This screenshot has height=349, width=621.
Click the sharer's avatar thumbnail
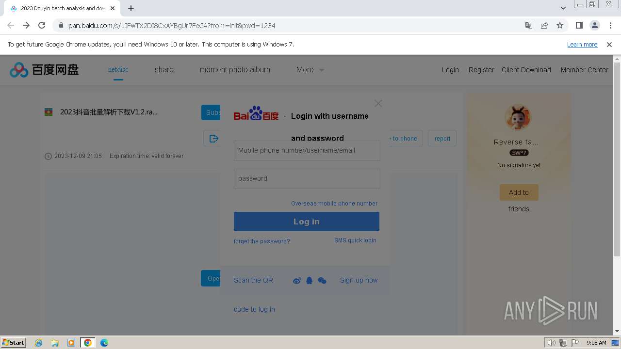pos(518,117)
